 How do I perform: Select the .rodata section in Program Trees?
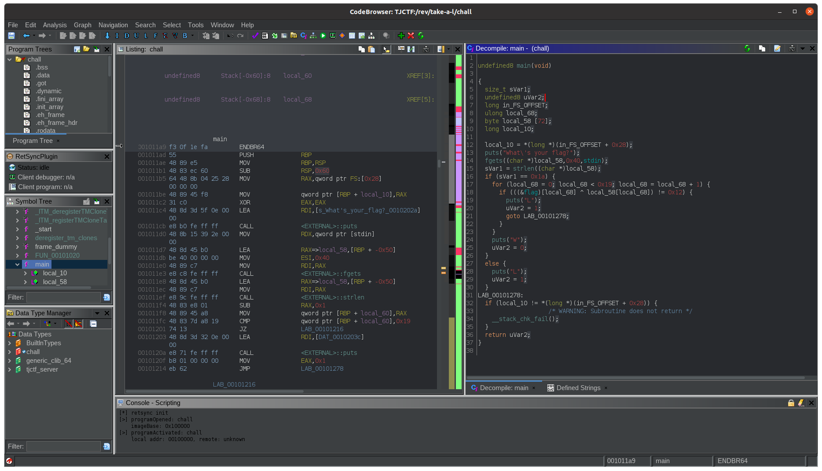pos(46,131)
